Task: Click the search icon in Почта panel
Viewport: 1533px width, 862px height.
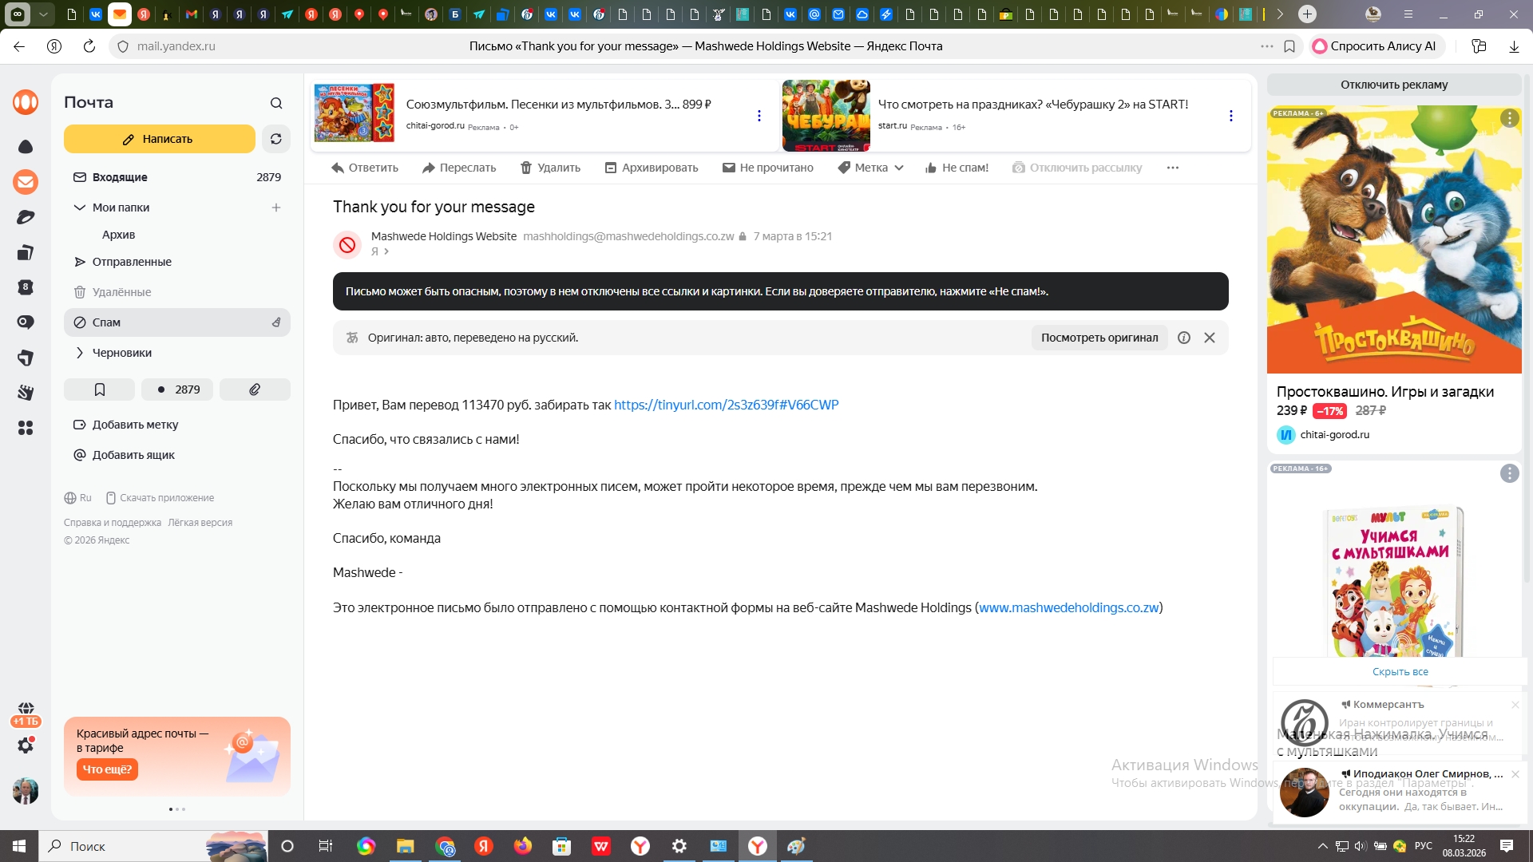Action: coord(276,103)
